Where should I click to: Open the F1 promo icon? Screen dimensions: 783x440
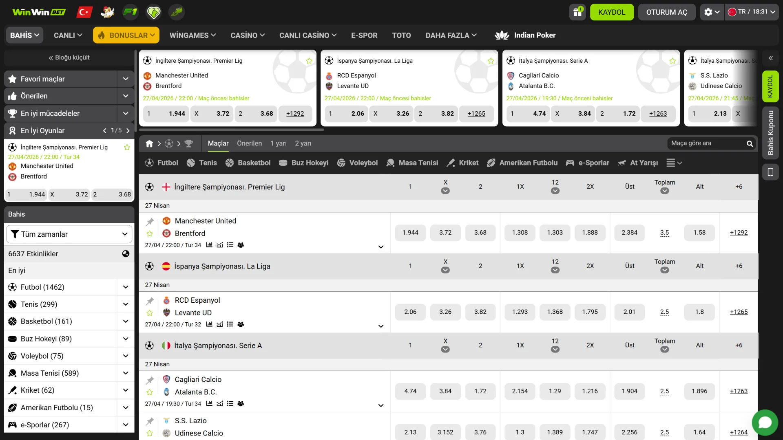click(130, 12)
